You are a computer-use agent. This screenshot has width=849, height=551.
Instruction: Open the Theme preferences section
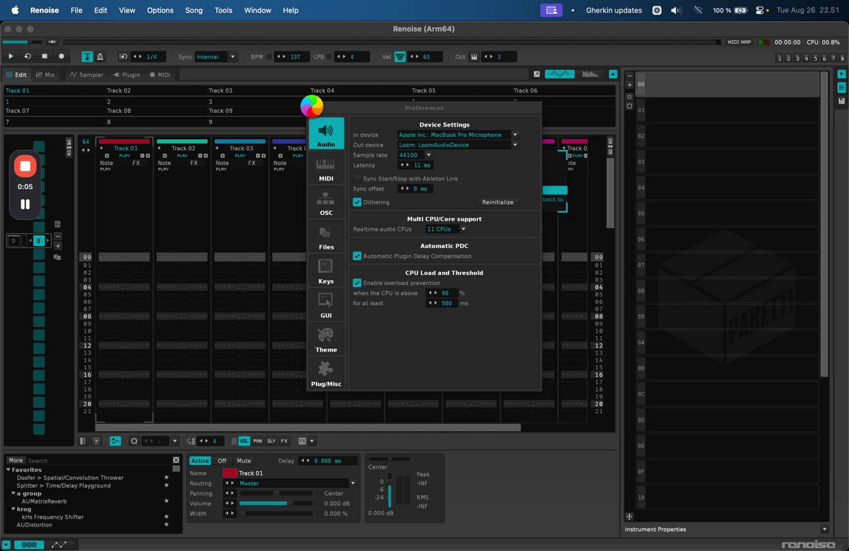pyautogui.click(x=326, y=339)
